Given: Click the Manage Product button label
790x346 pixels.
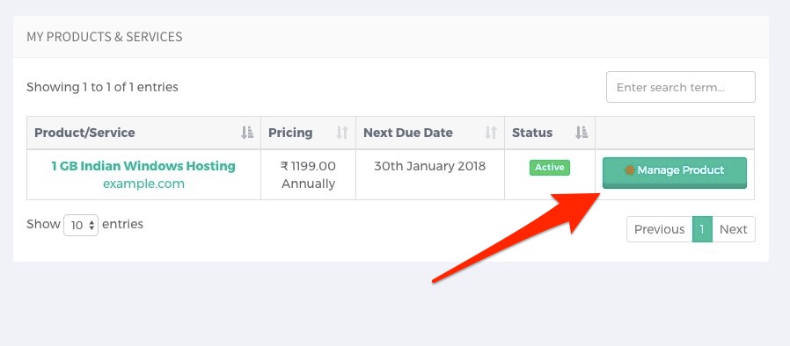Looking at the screenshot, I should (681, 170).
